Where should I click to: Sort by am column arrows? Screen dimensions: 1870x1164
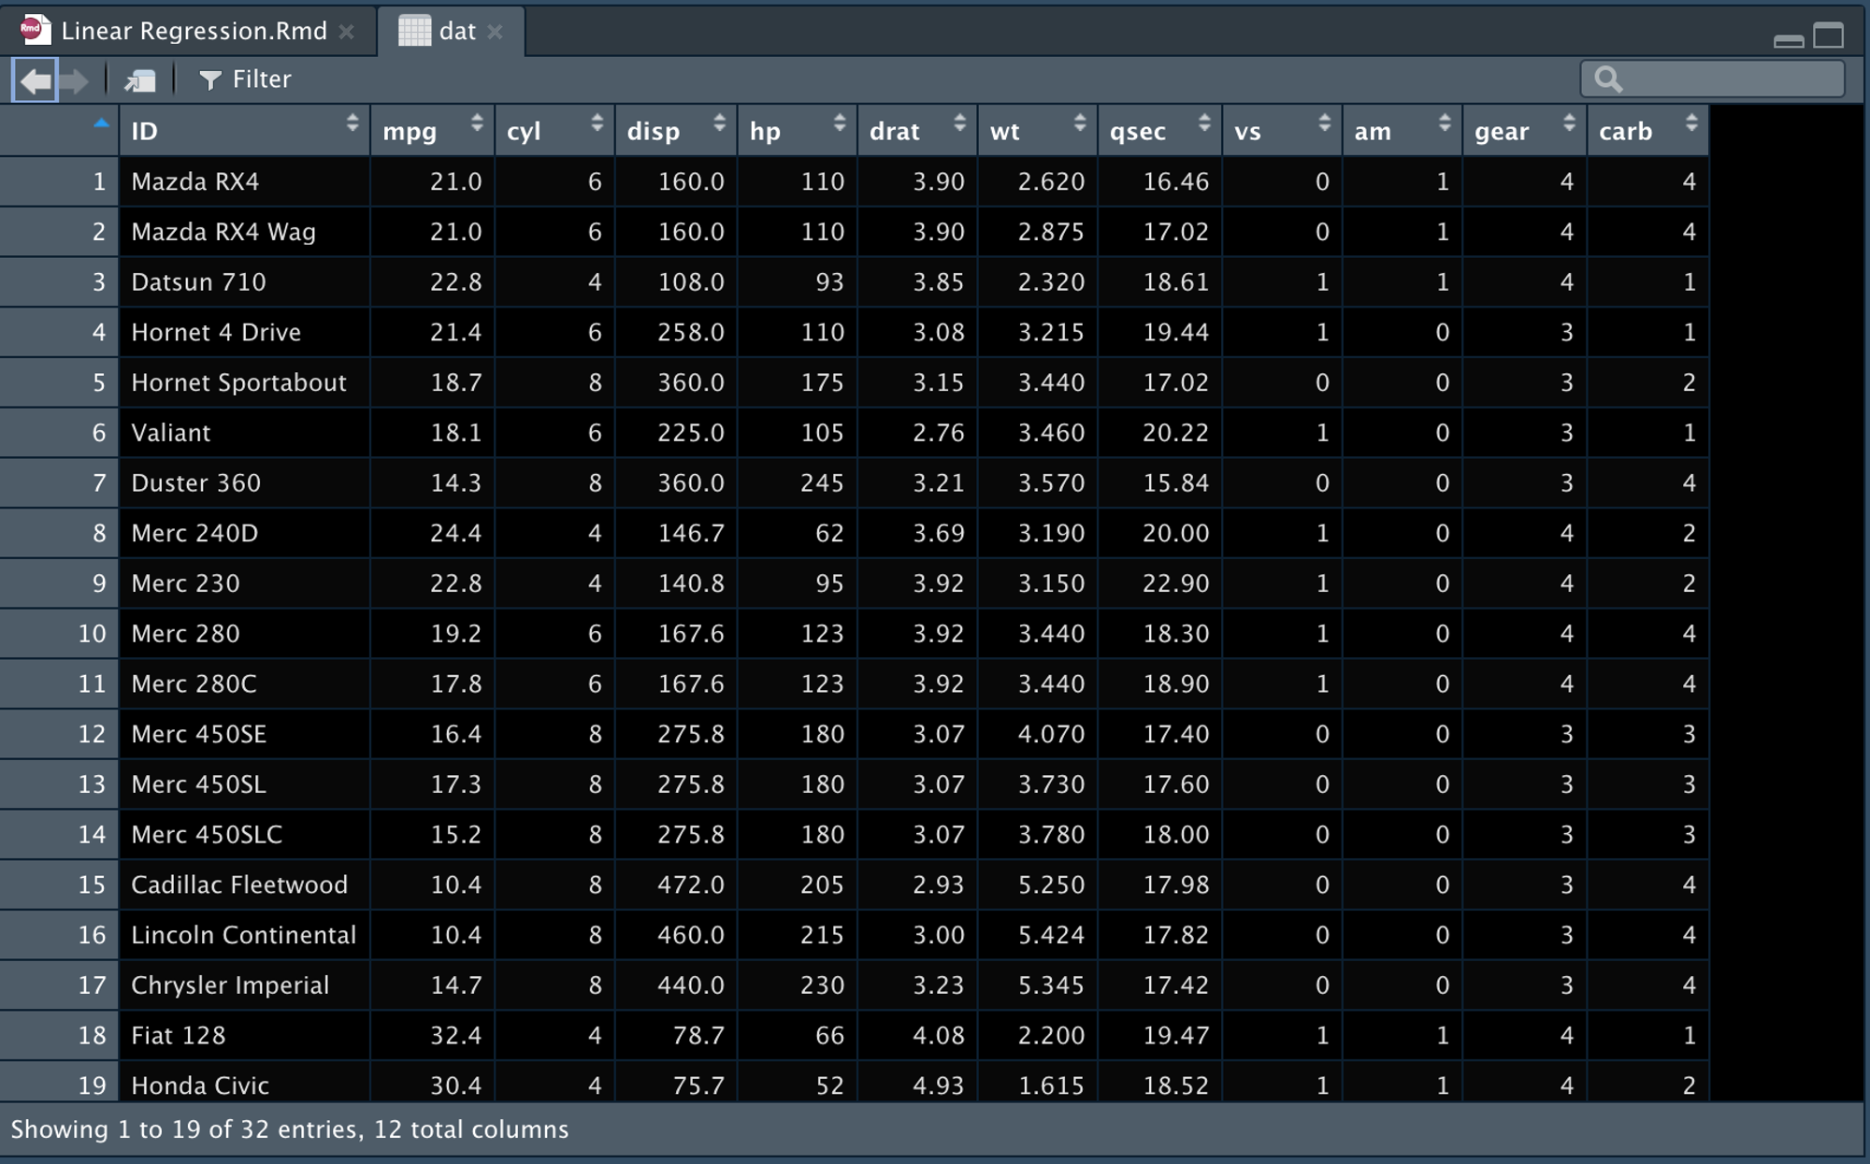point(1445,122)
